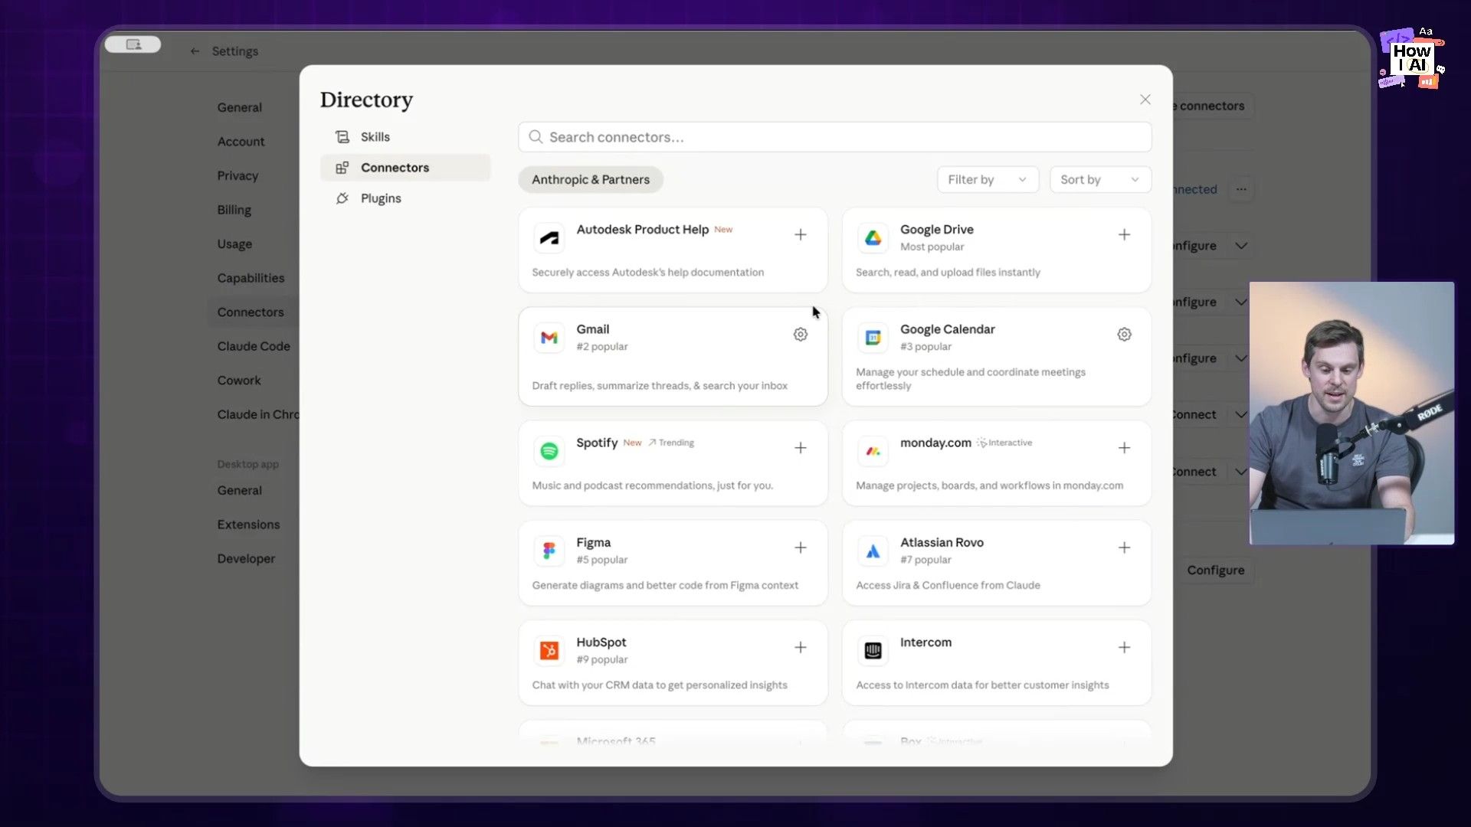This screenshot has width=1471, height=827.
Task: Open Developer settings
Action: tap(246, 559)
